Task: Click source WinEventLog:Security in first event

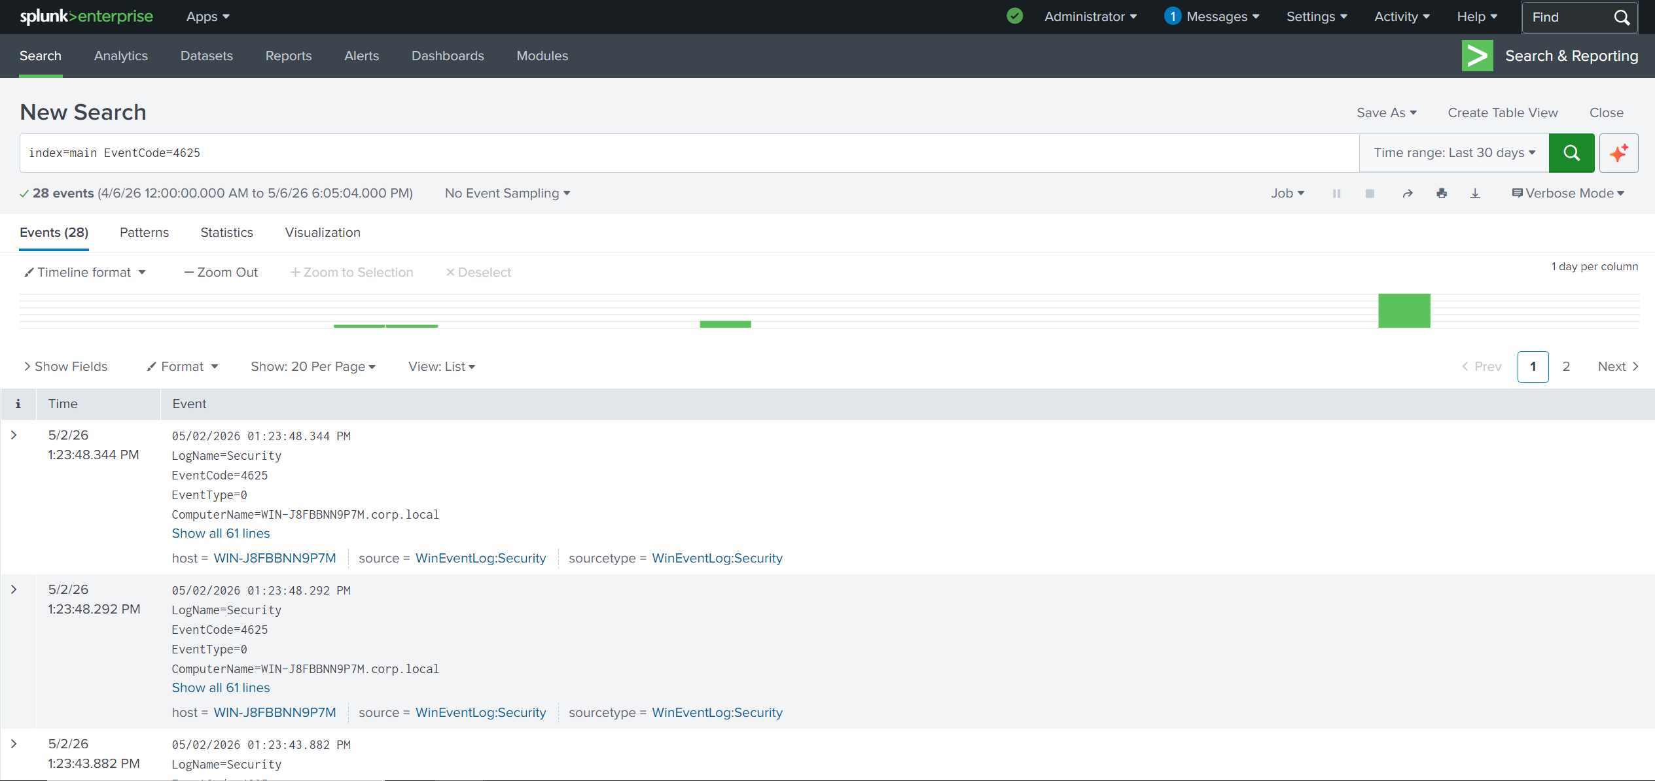Action: point(481,559)
